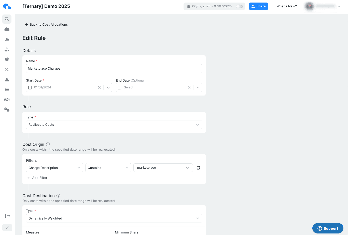Screen dimensions: 348x235
Task: Open the marketplace value dropdown
Action: (163, 168)
